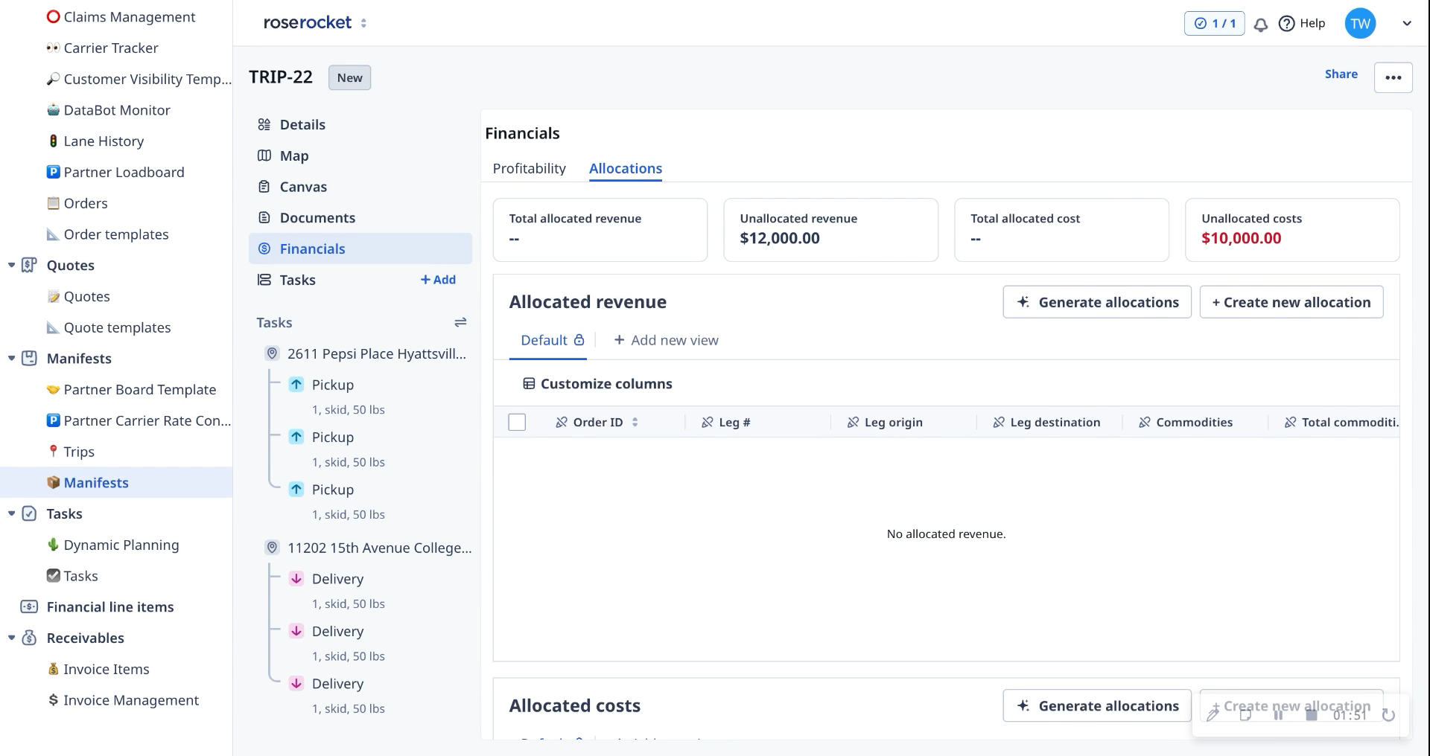Open the notifications bell icon
The image size is (1430, 756).
point(1261,24)
